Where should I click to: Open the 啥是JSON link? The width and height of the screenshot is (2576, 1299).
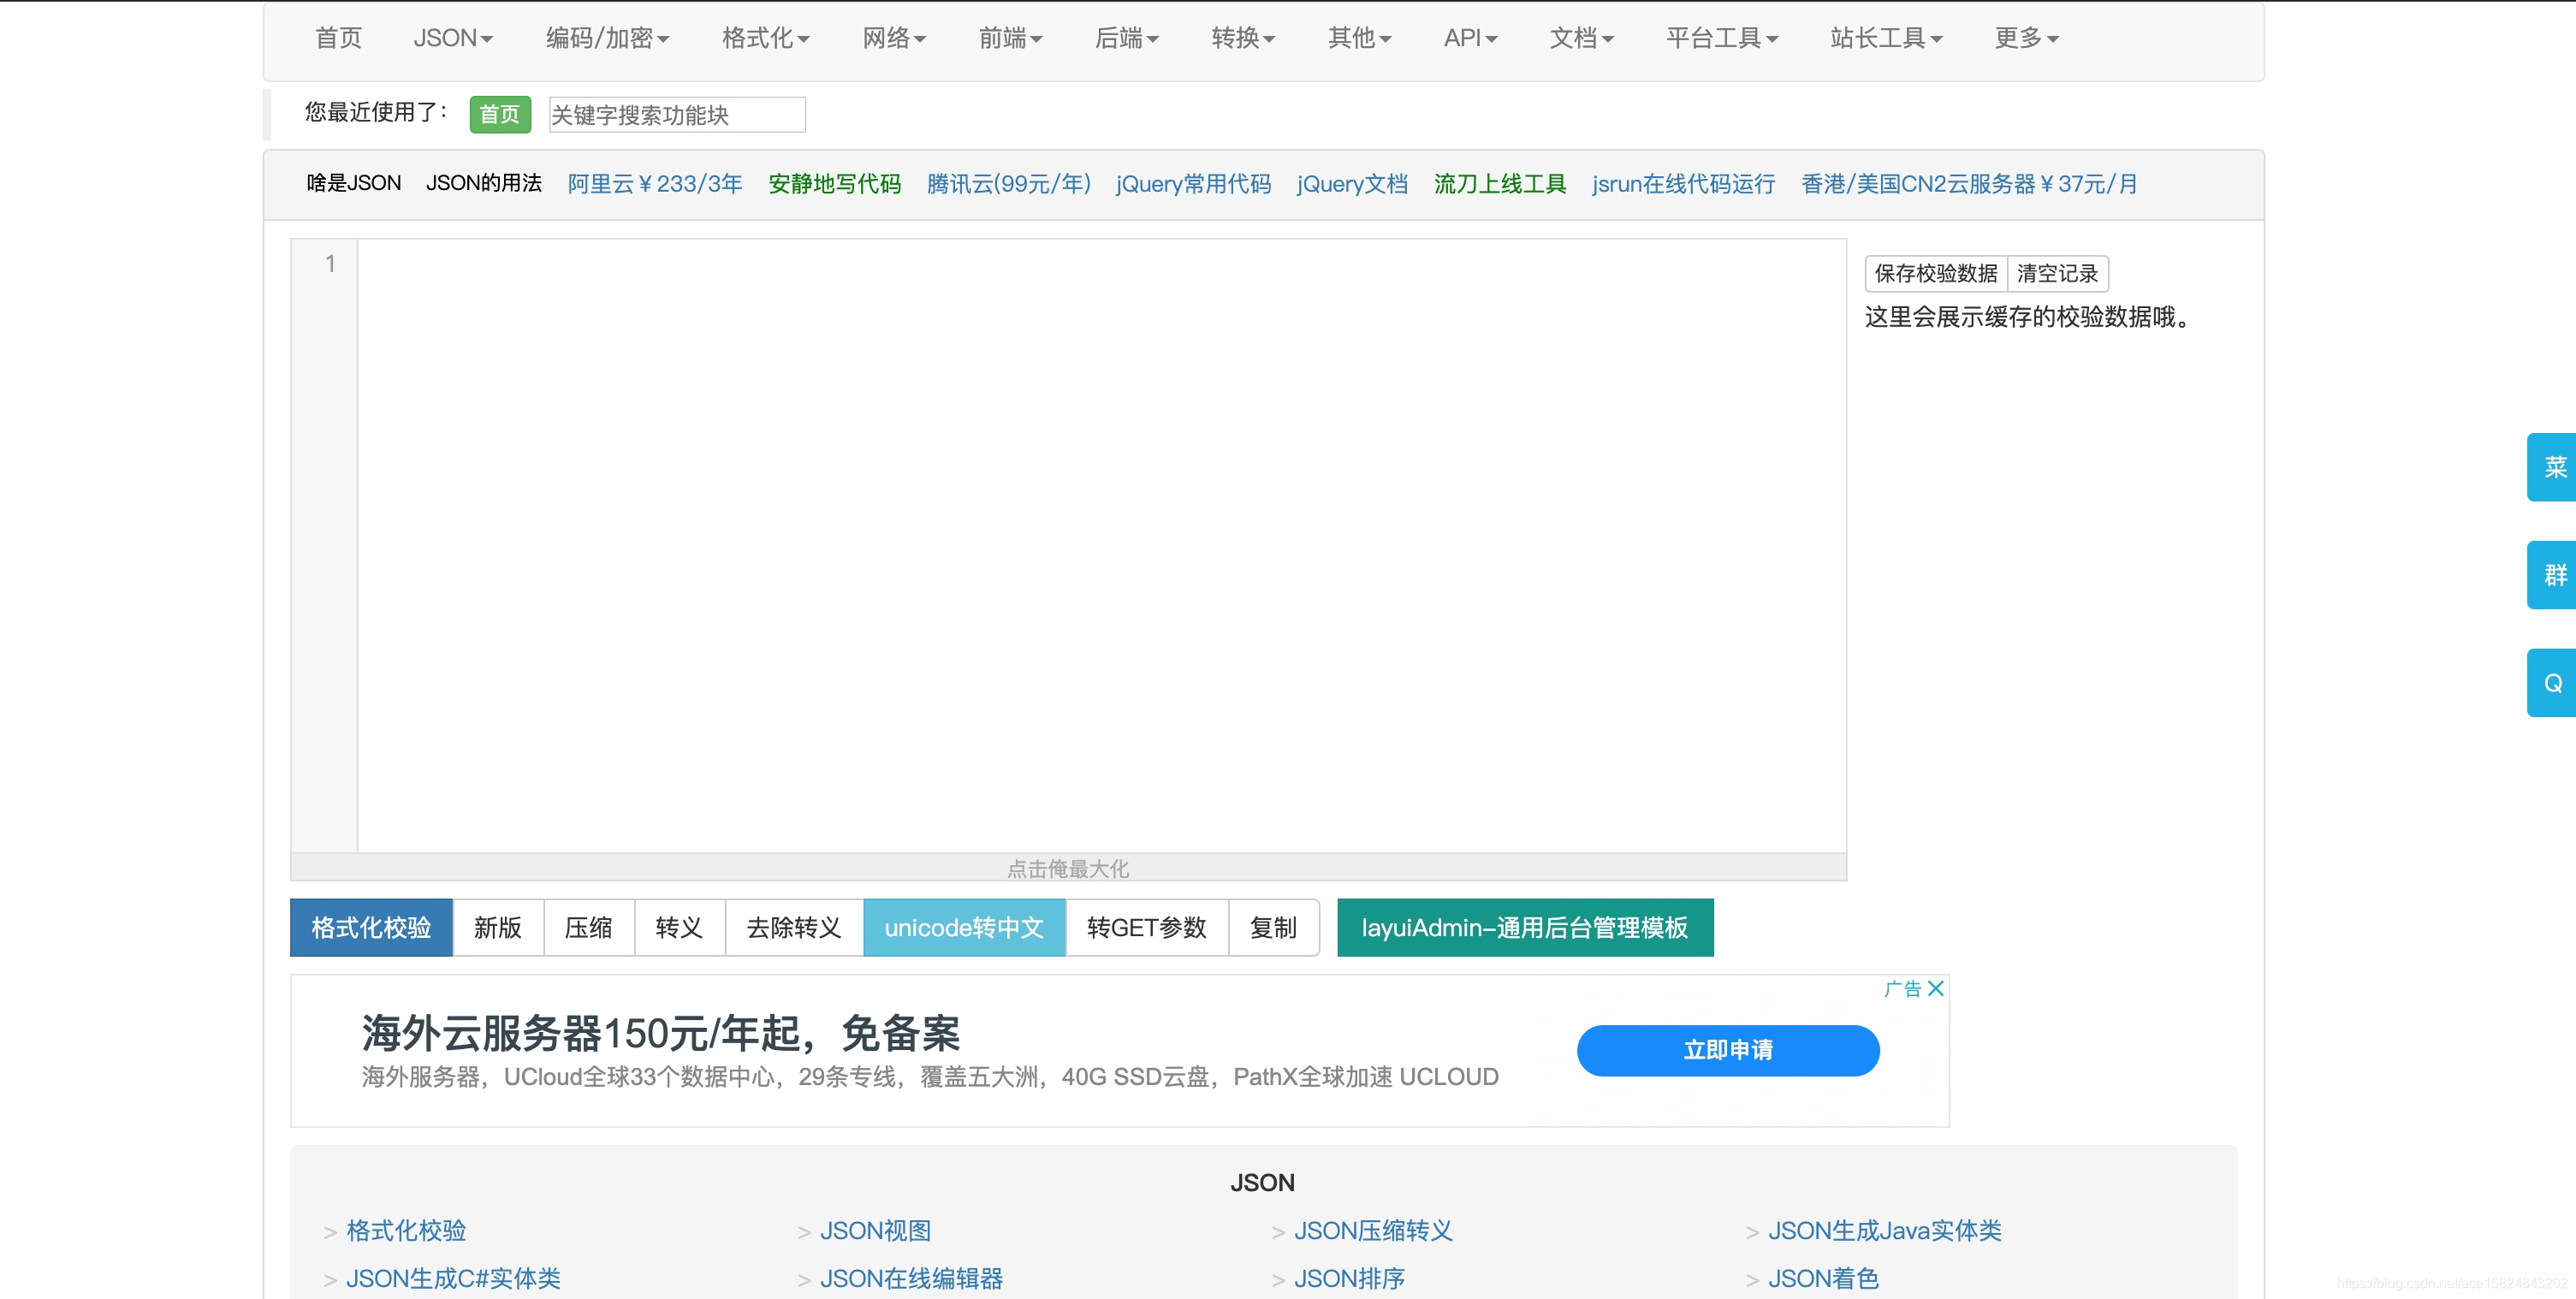tap(353, 183)
